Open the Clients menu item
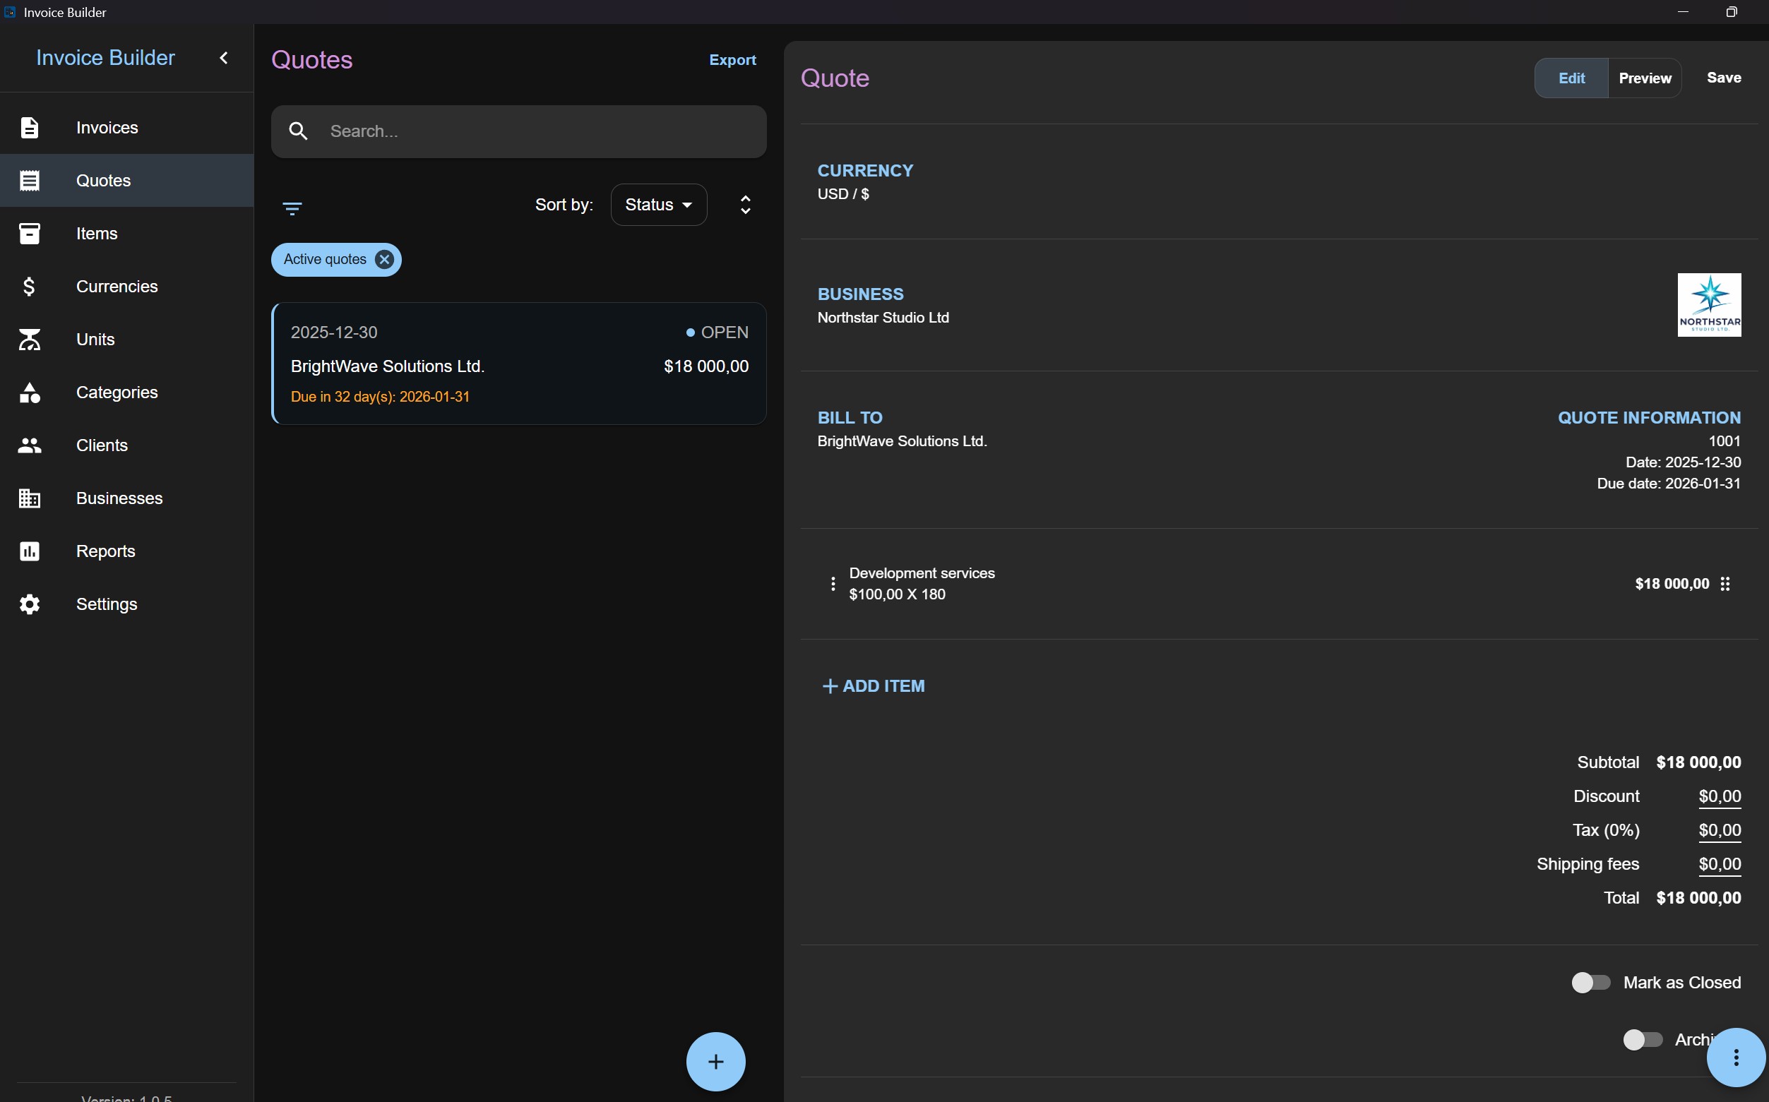 pos(127,445)
